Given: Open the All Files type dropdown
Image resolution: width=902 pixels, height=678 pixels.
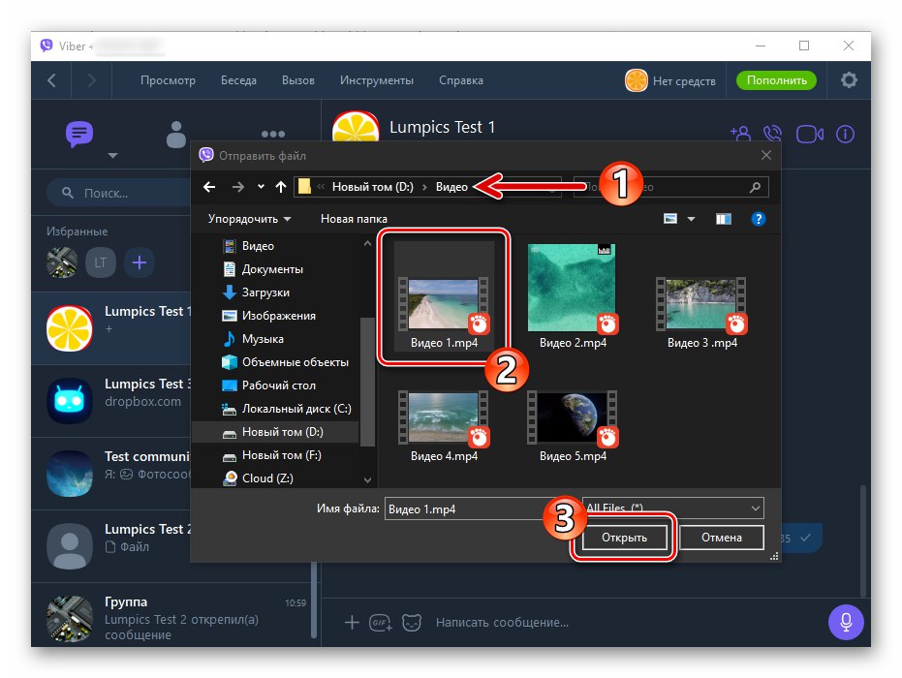Looking at the screenshot, I should pos(673,508).
